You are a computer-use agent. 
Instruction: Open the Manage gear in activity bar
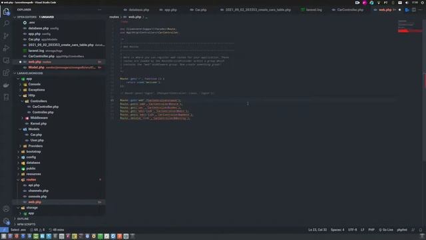[6, 221]
